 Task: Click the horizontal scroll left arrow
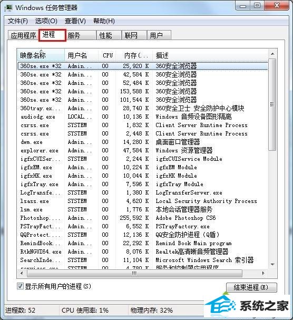(22, 273)
